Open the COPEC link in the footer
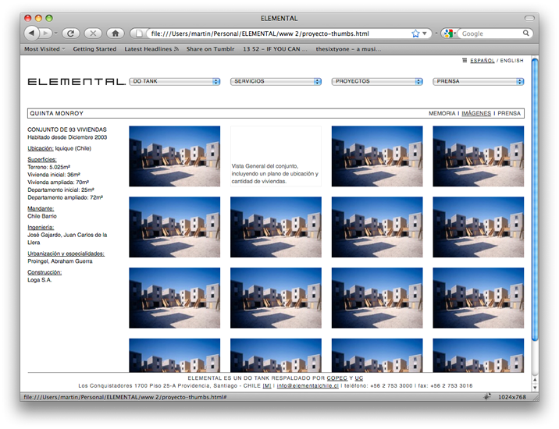This screenshot has height=429, width=559. click(x=337, y=378)
